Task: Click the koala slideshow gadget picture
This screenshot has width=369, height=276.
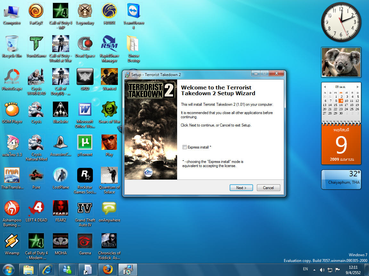Action: pos(341,62)
